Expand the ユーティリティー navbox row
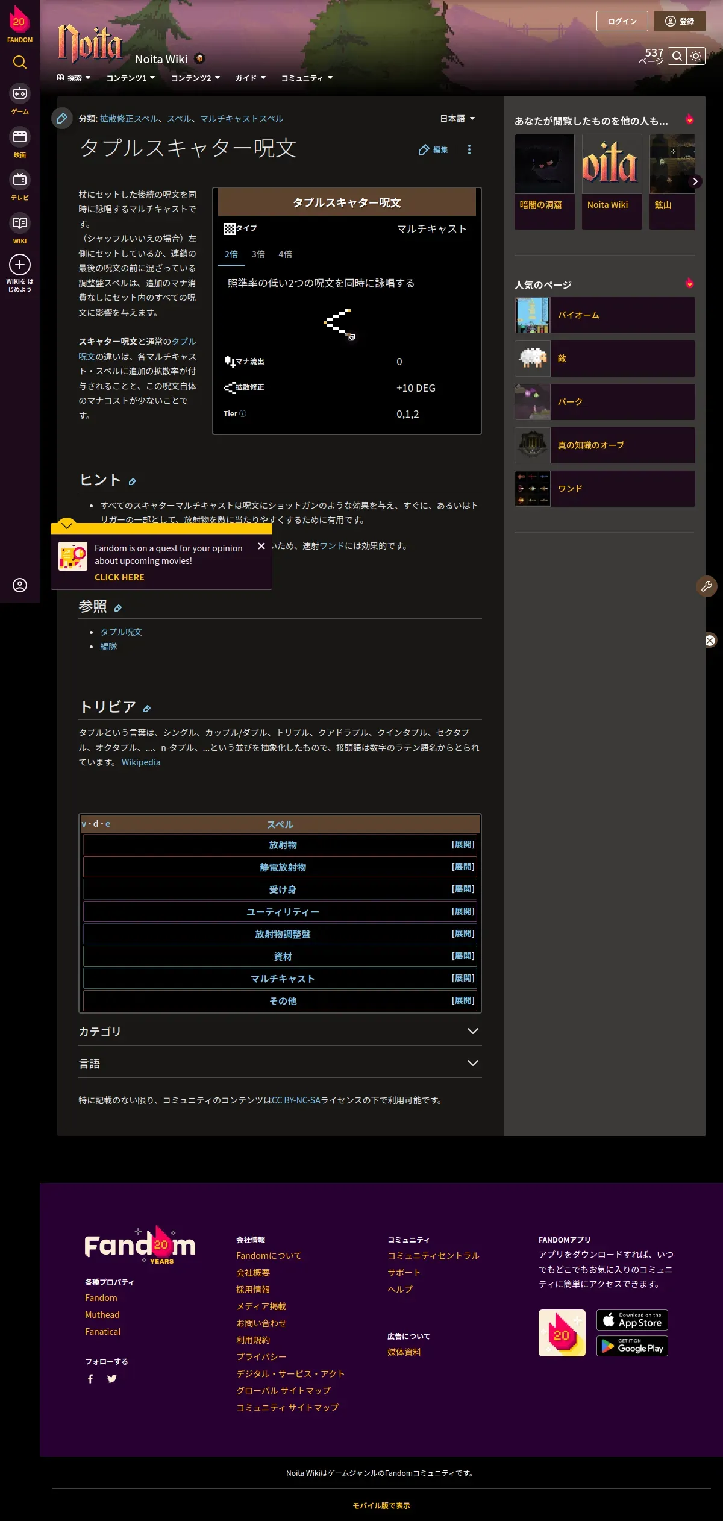 click(x=463, y=912)
